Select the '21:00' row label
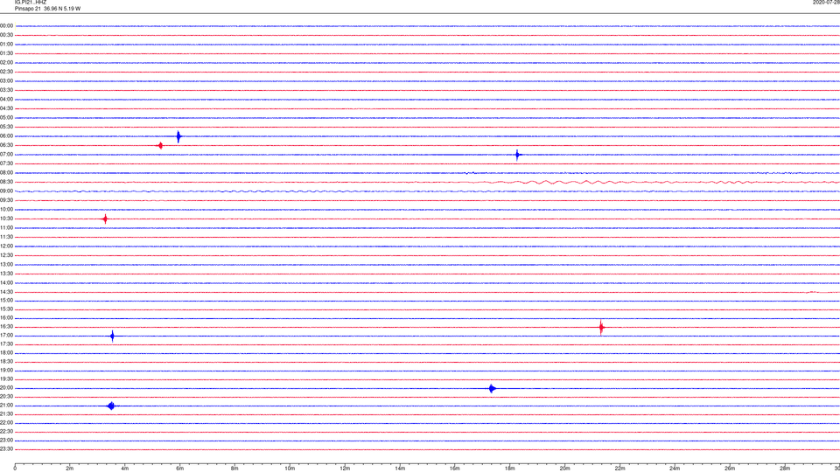This screenshot has height=472, width=840. [6, 406]
